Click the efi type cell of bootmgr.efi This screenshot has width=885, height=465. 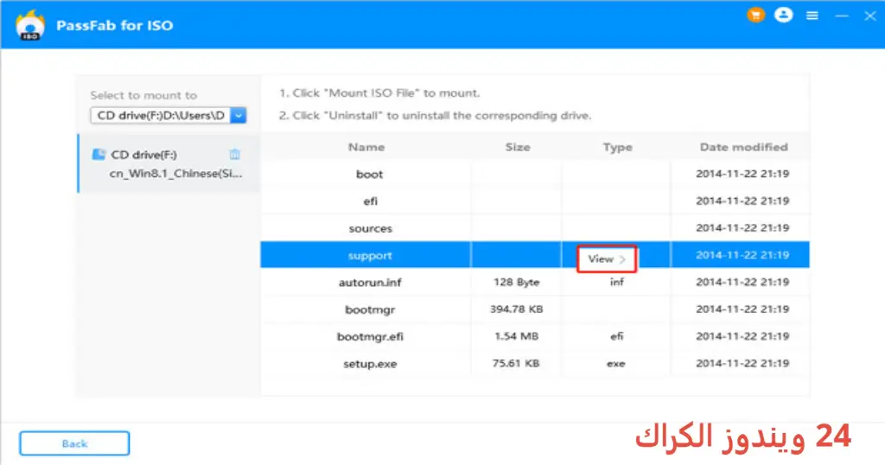pos(616,335)
